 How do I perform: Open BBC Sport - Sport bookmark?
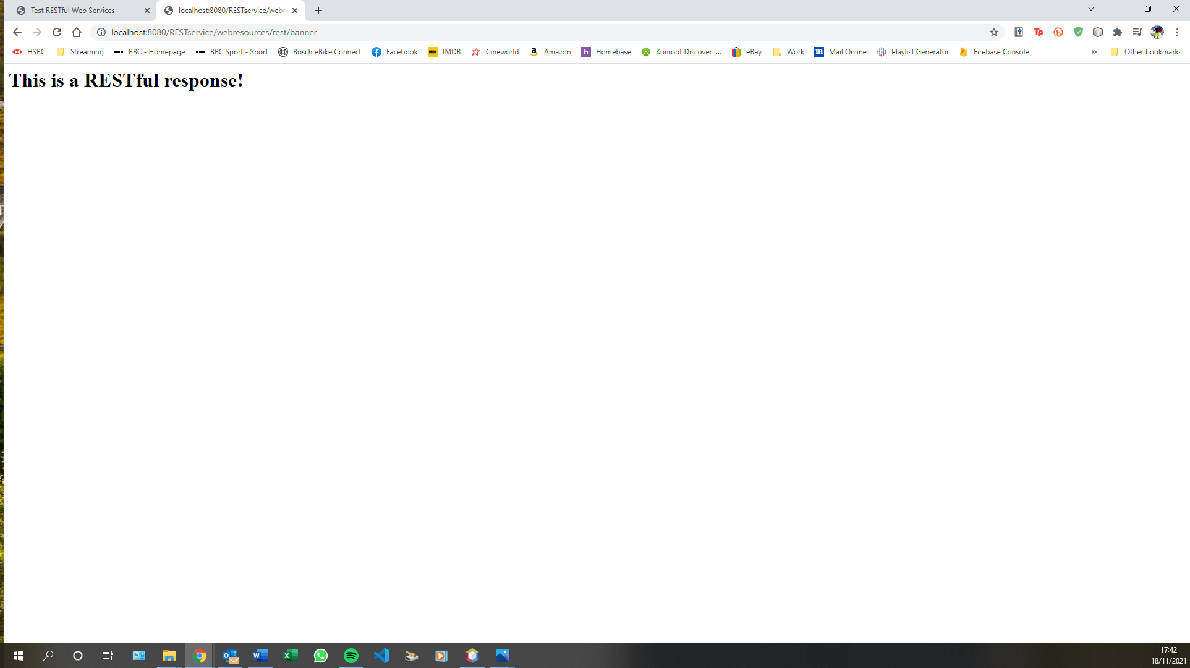coord(231,52)
